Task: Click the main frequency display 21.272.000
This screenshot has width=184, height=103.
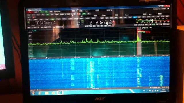Action: coord(101,23)
